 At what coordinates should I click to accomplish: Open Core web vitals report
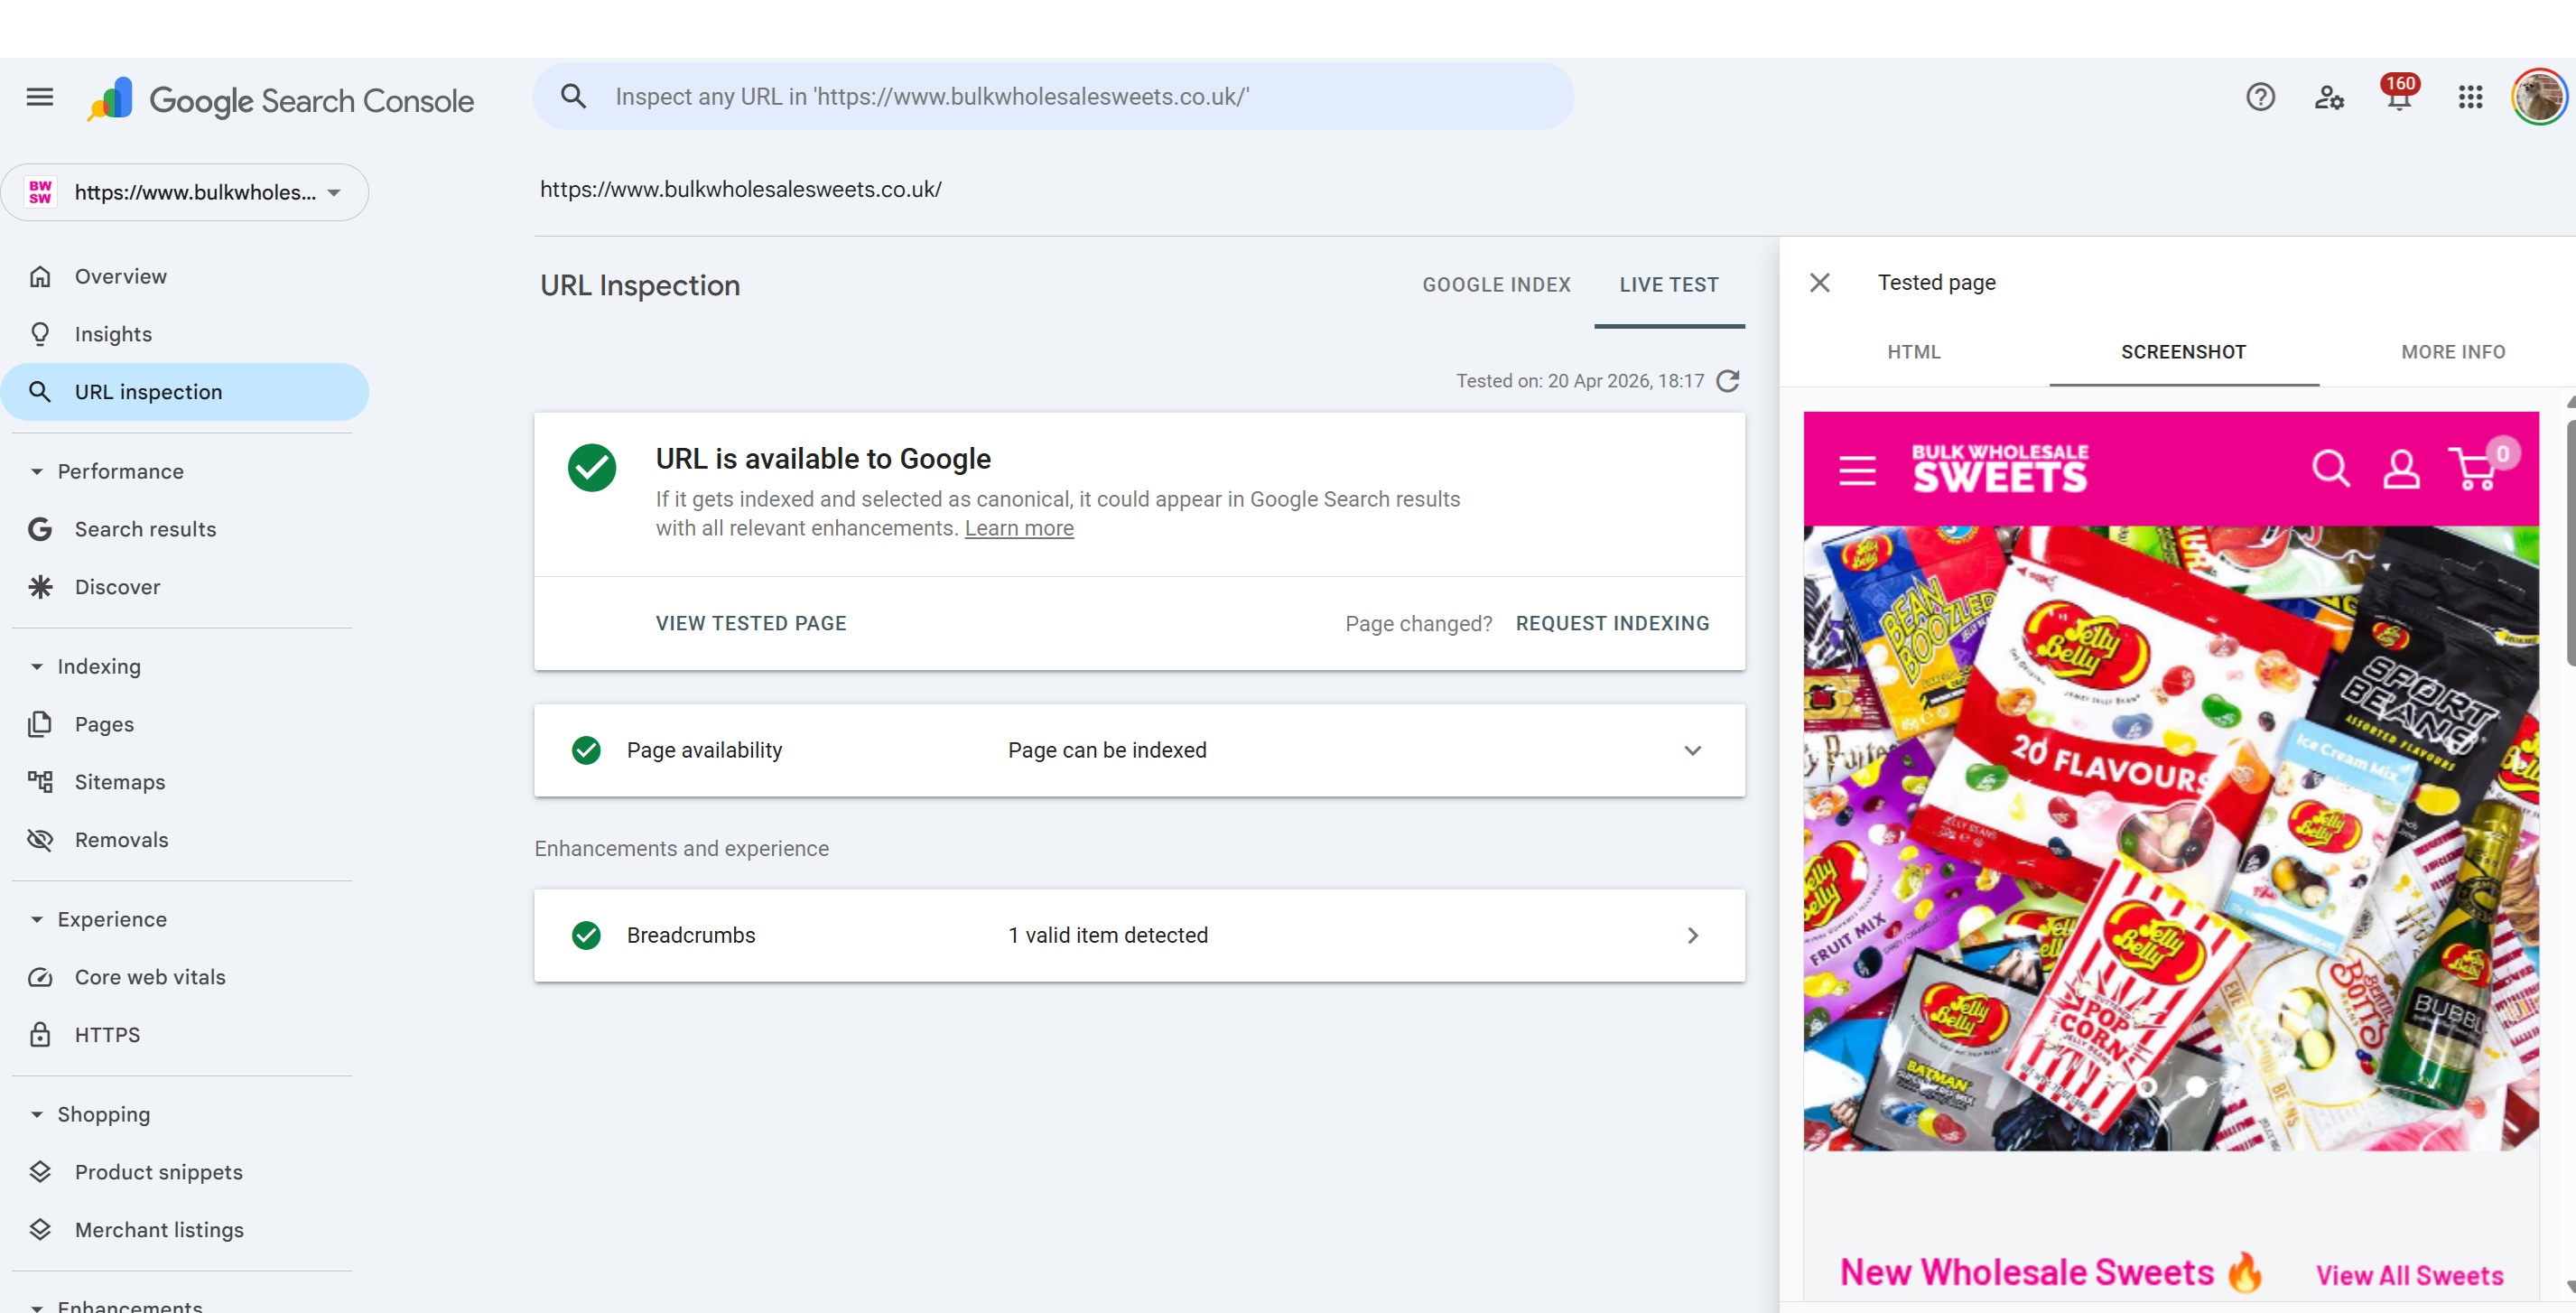click(149, 977)
